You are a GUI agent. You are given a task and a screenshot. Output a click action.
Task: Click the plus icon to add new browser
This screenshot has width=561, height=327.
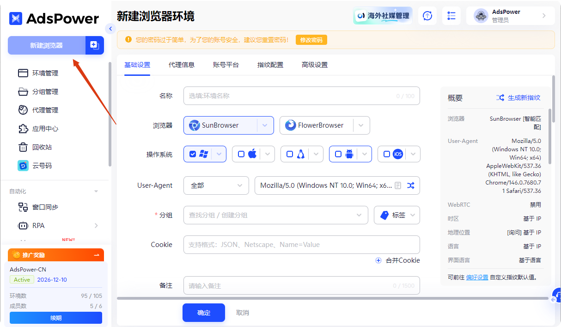(94, 45)
